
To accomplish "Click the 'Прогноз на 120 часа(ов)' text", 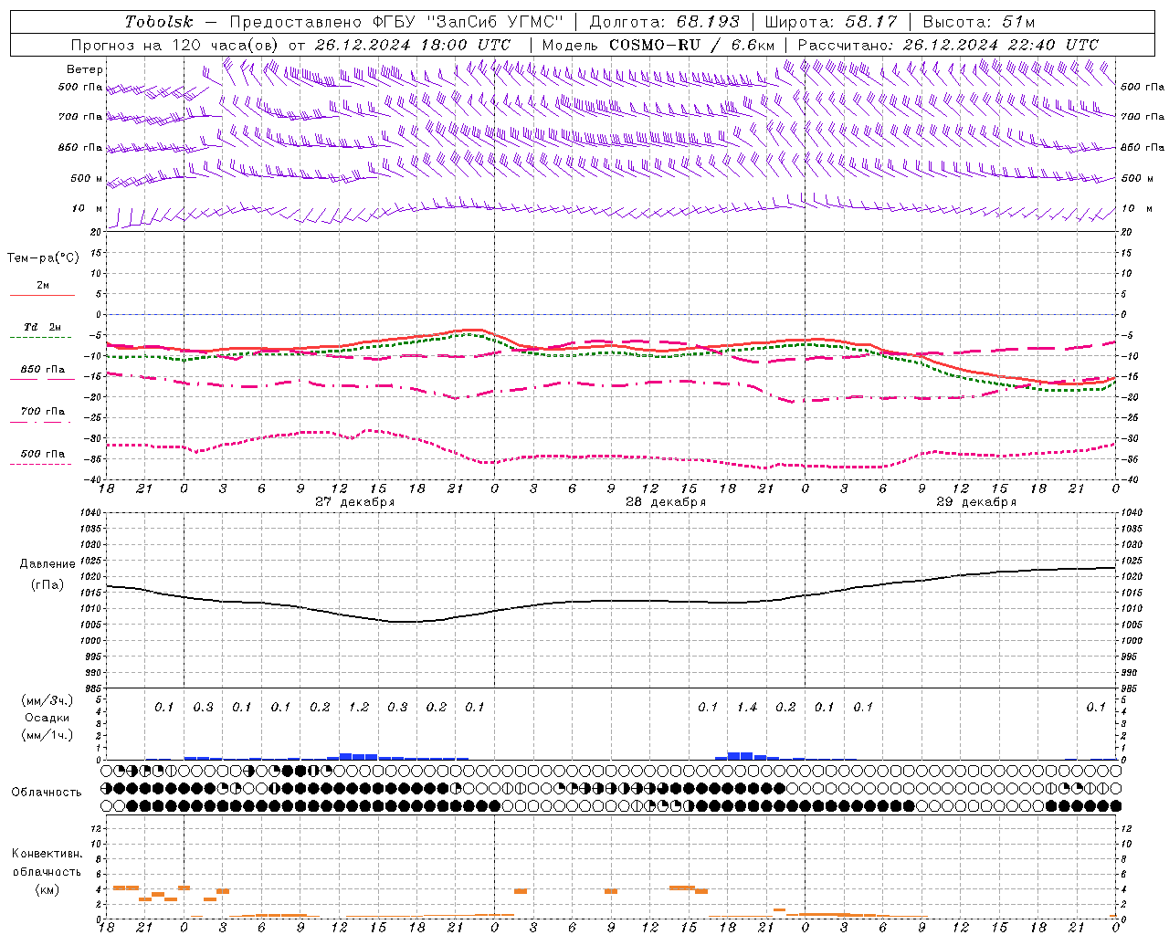I will coord(175,45).
